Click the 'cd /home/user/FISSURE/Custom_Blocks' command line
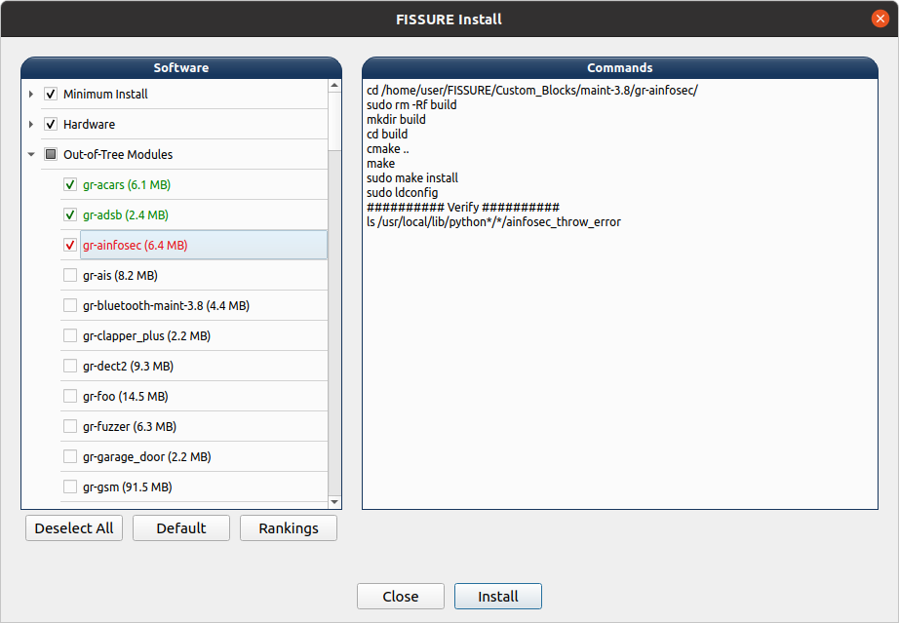 pos(532,91)
